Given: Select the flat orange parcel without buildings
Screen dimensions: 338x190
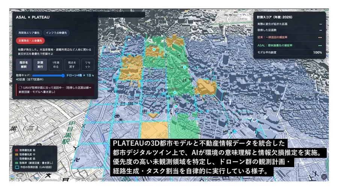Looking at the screenshot, I should pyautogui.click(x=155, y=130).
